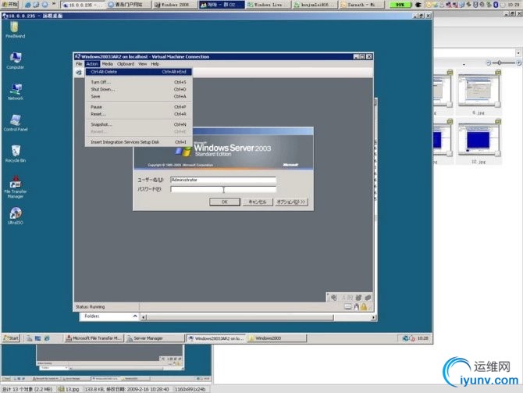Screen dimensions: 523x393
Task: Click the cancel button next to OK
Action: [257, 202]
